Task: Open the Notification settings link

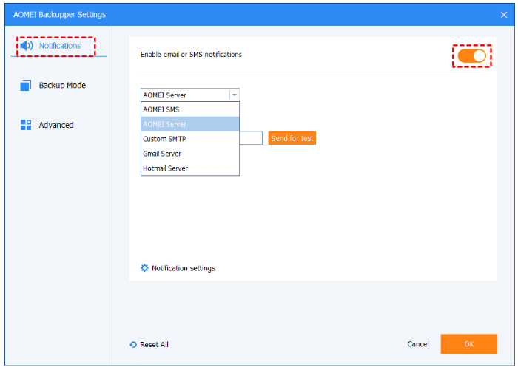Action: click(184, 268)
